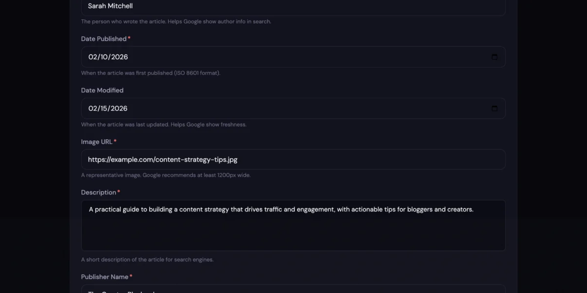This screenshot has width=587, height=293.
Task: Click the author info helper text
Action: [176, 21]
